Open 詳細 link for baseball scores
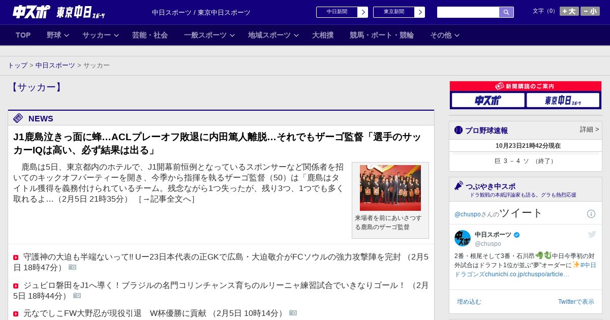The width and height of the screenshot is (610, 320). 590,130
